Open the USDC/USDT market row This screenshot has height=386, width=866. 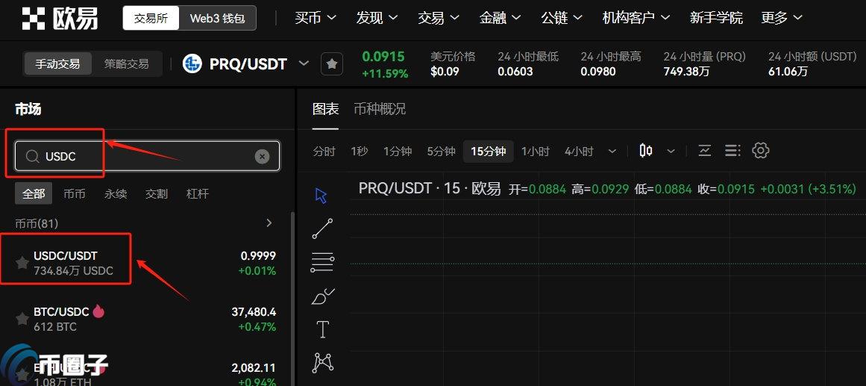tap(145, 263)
